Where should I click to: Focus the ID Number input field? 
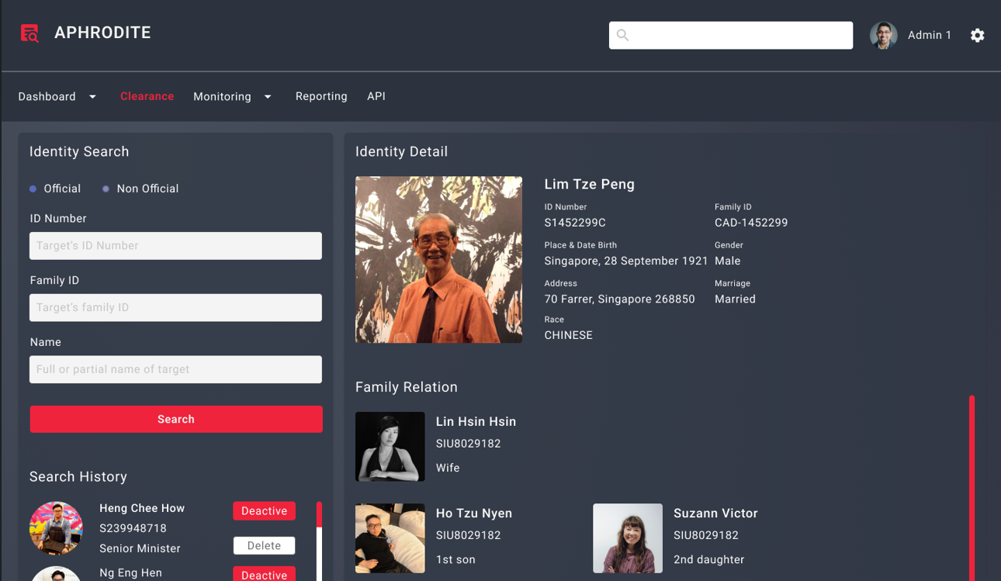(x=175, y=246)
